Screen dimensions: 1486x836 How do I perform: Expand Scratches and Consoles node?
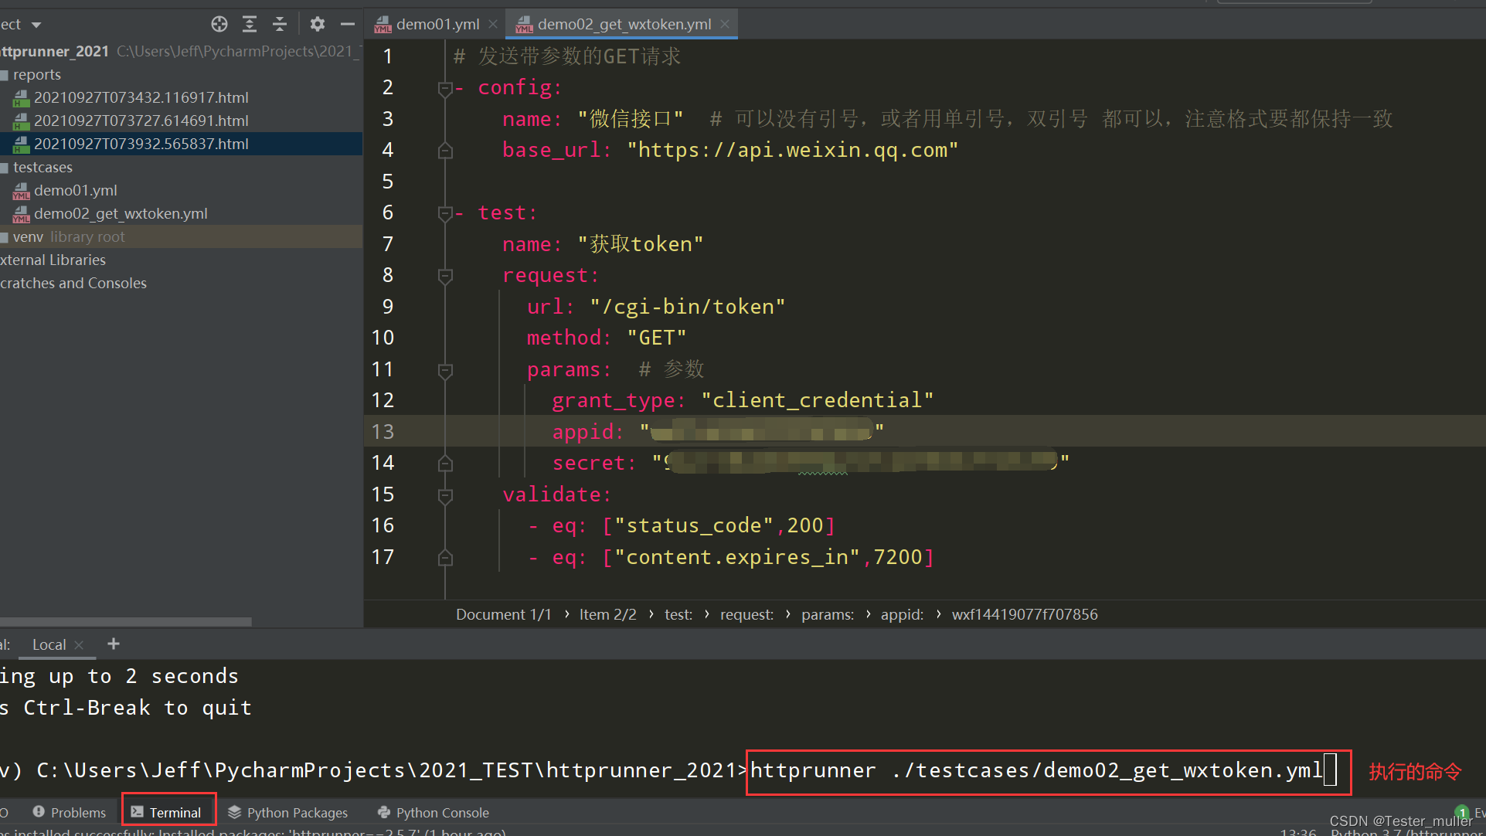[x=73, y=283]
